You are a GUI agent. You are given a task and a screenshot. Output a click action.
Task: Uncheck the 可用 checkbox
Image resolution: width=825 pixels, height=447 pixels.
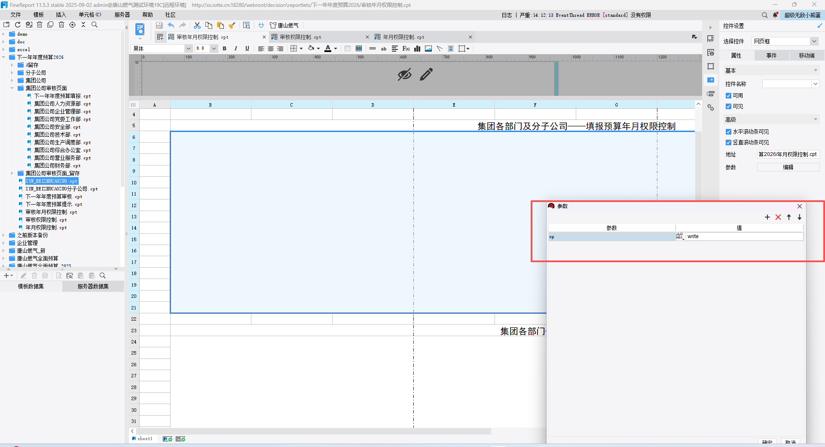[728, 96]
